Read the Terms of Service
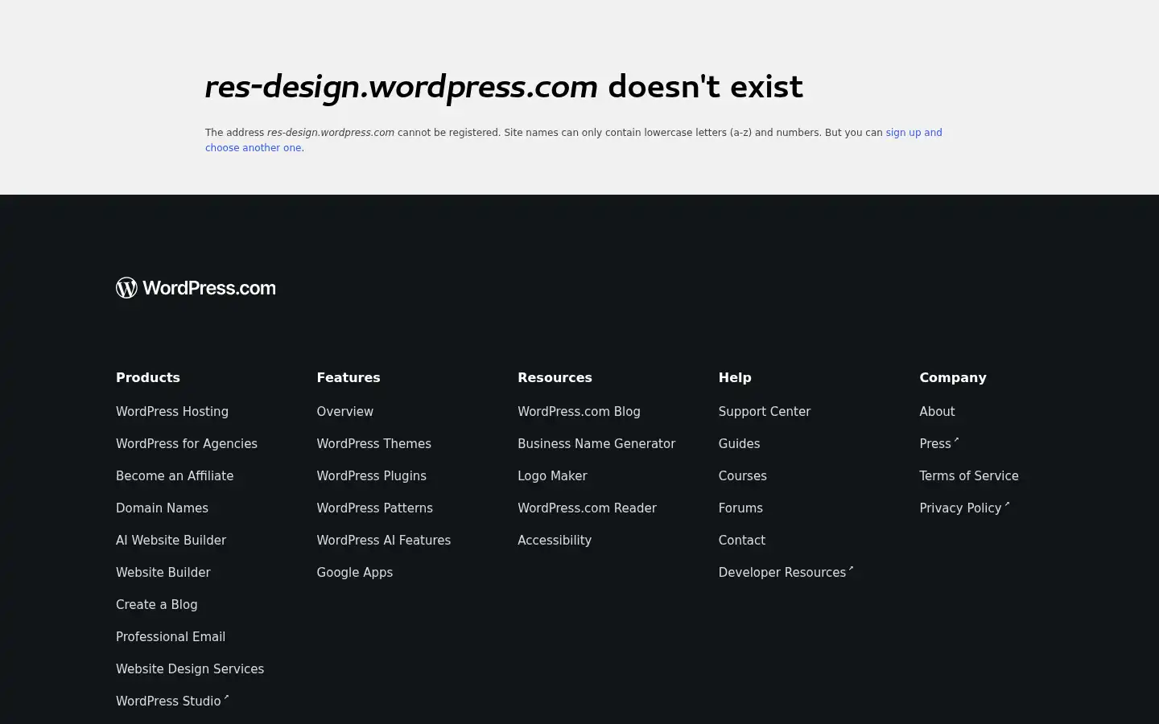The height and width of the screenshot is (724, 1159). (x=969, y=476)
